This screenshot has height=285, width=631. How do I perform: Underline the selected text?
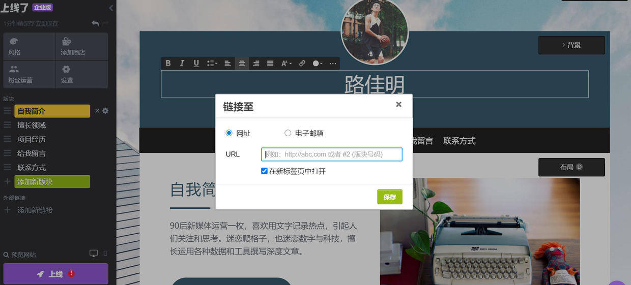(x=196, y=64)
